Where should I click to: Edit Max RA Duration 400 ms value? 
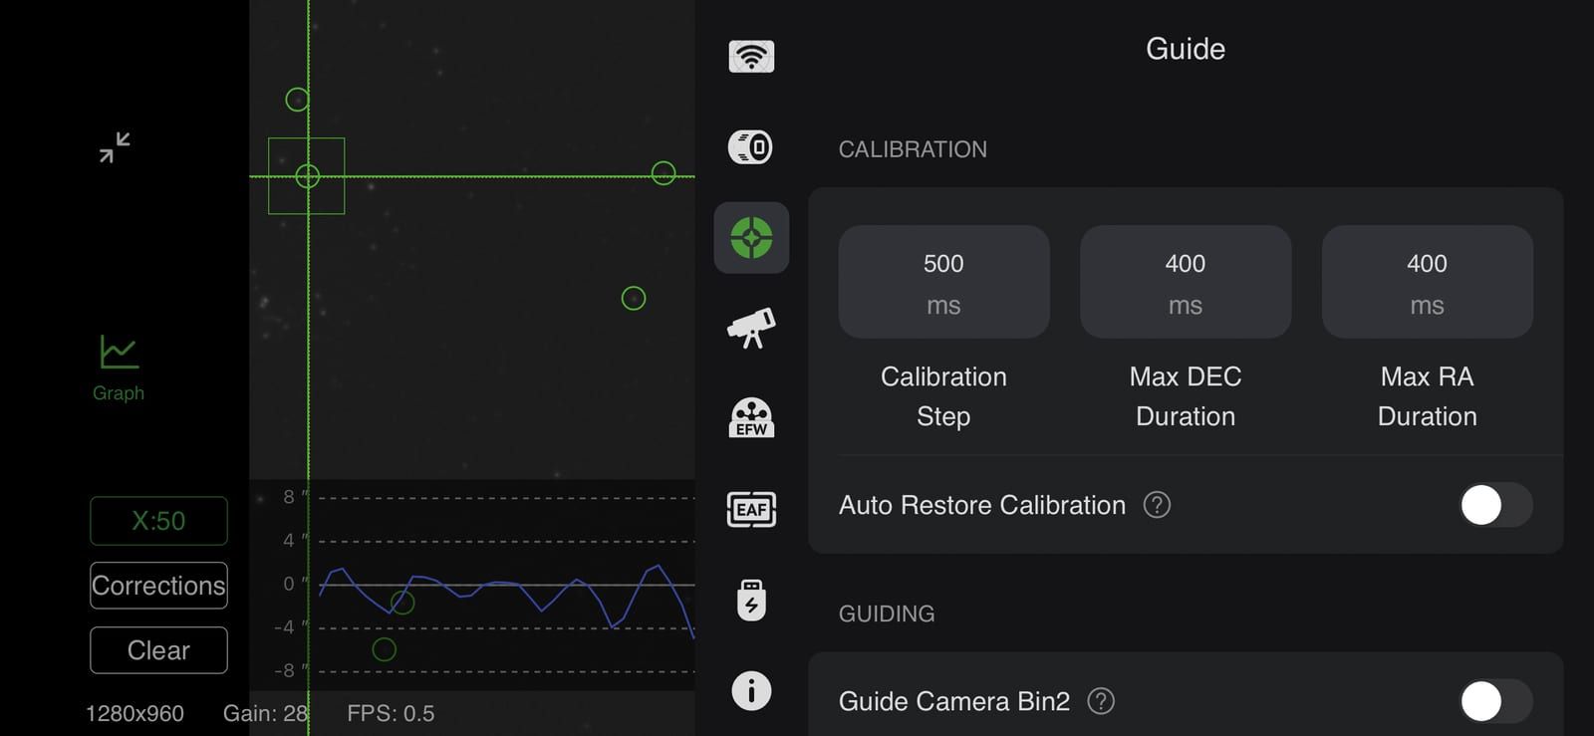[x=1427, y=282]
